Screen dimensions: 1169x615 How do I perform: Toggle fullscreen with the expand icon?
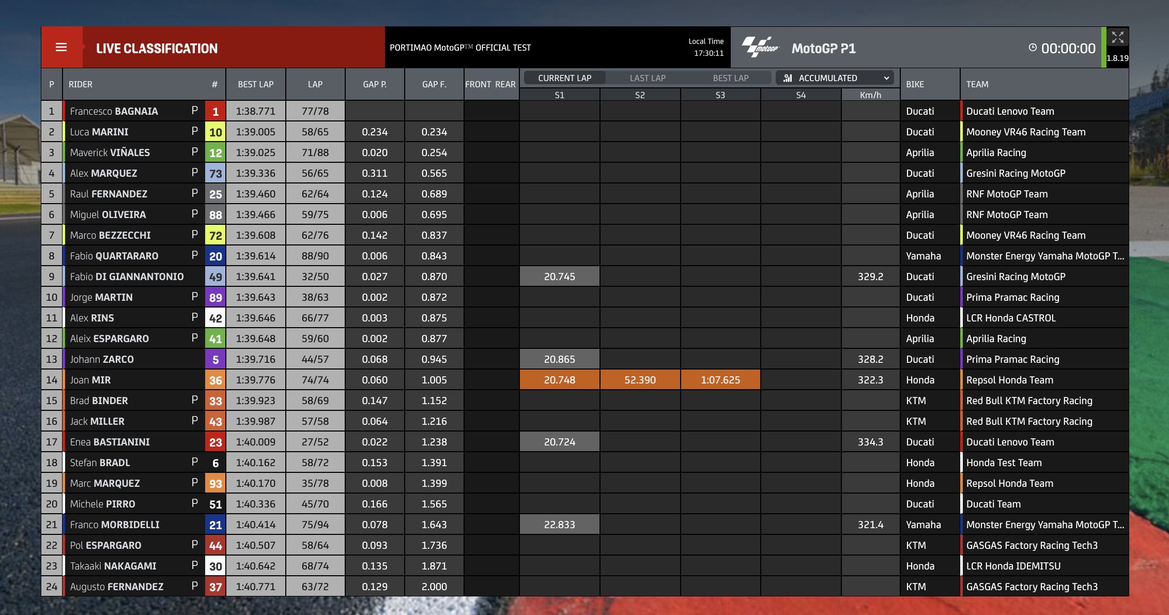coord(1117,37)
